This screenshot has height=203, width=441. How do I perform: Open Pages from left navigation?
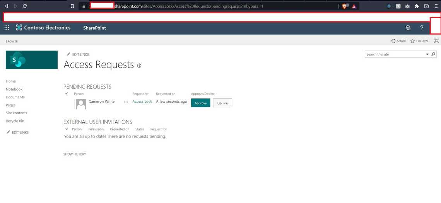point(10,105)
